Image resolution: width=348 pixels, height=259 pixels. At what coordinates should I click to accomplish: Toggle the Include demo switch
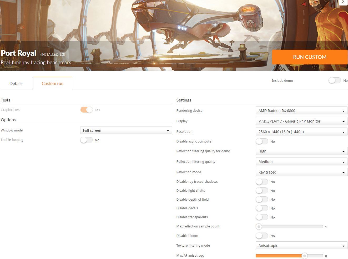pos(335,80)
